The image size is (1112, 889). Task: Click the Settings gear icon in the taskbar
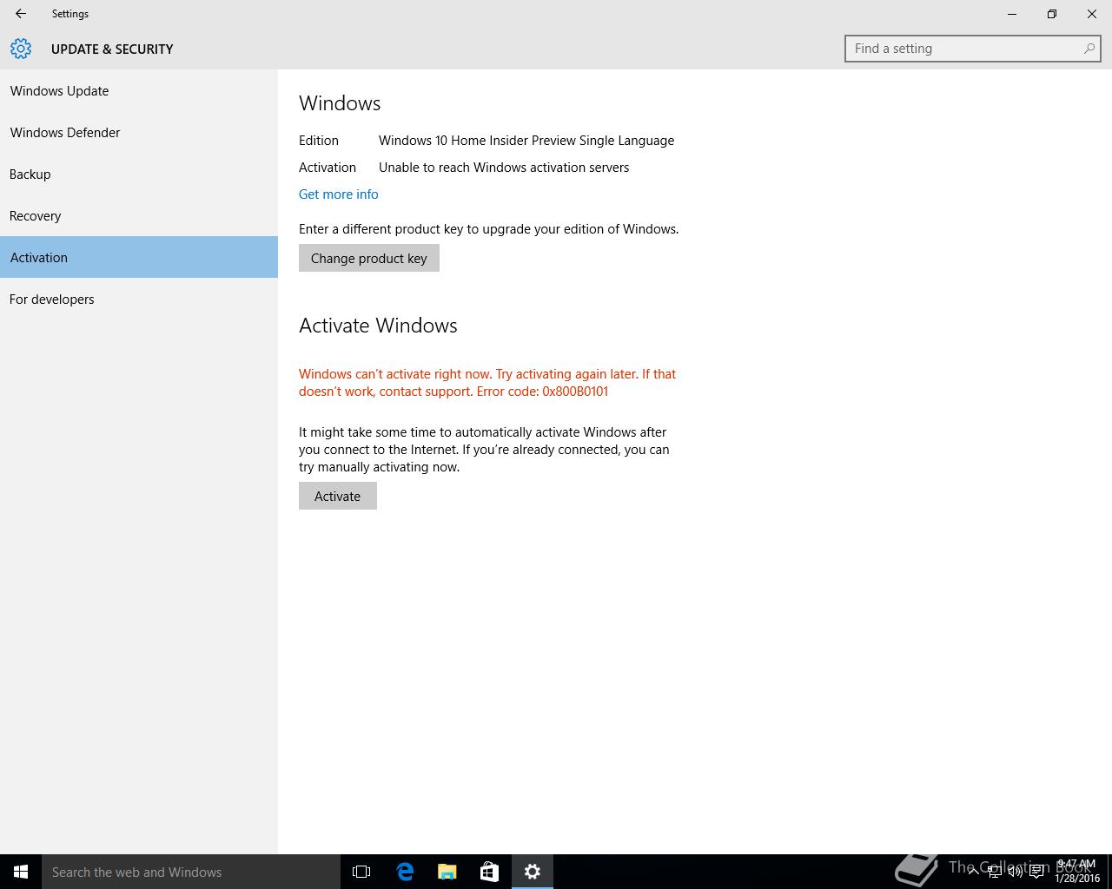533,872
